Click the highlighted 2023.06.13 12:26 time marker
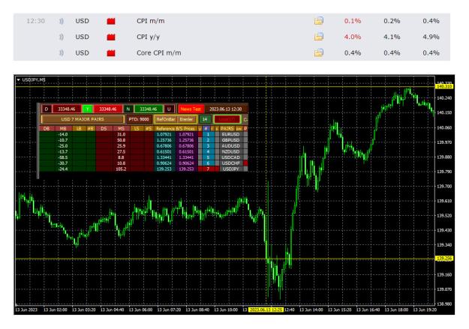Image resolution: width=469 pixels, height=329 pixels. point(266,310)
